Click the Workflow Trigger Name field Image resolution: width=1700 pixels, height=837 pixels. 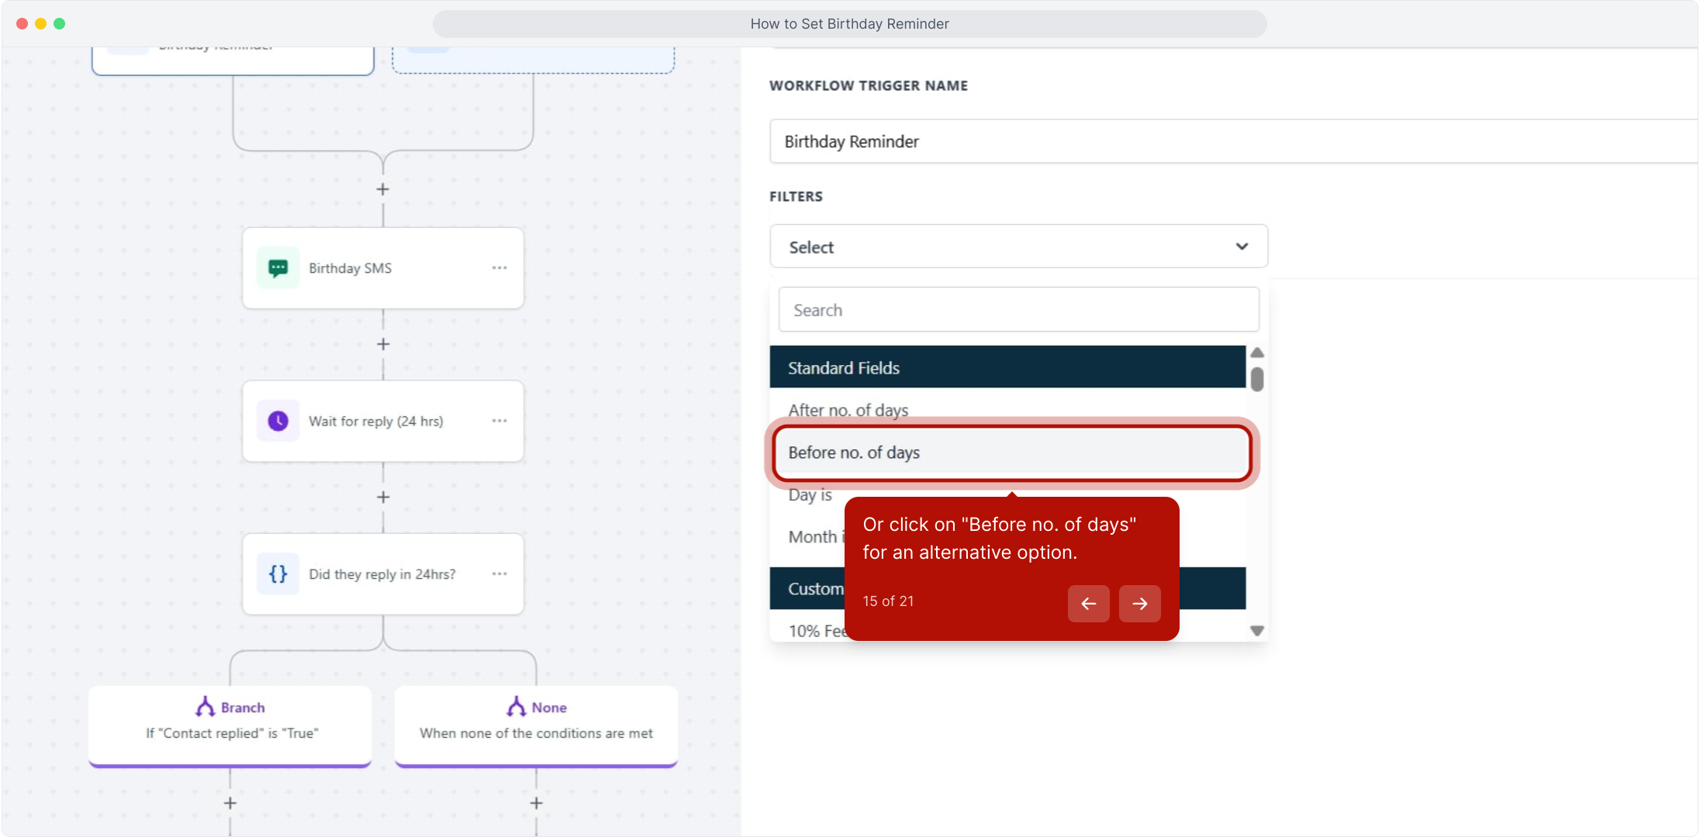pos(1233,142)
